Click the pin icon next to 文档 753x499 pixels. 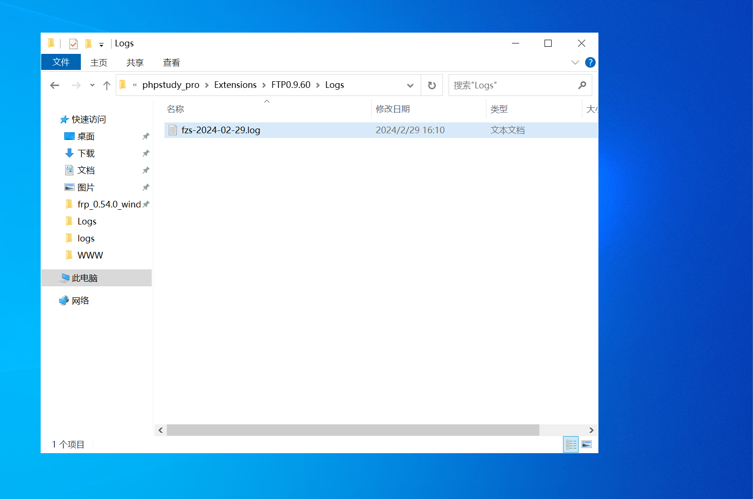(146, 170)
